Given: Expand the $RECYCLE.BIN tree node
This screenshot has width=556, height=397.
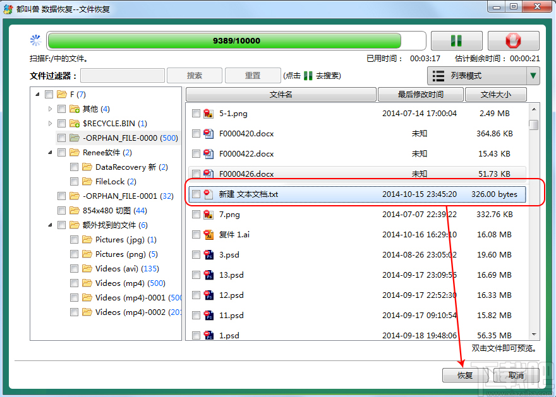Looking at the screenshot, I should [50, 123].
